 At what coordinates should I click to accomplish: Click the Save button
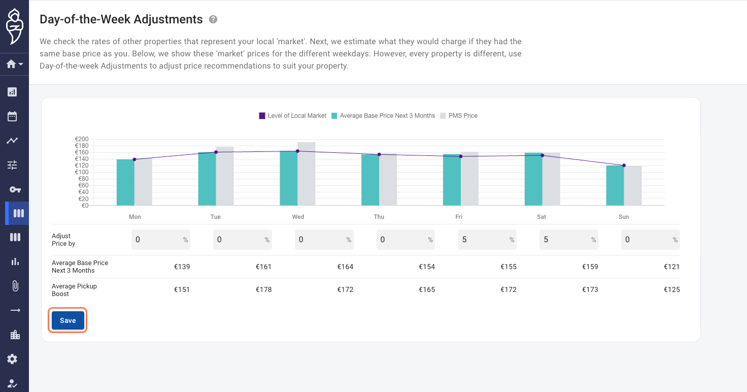pyautogui.click(x=68, y=320)
